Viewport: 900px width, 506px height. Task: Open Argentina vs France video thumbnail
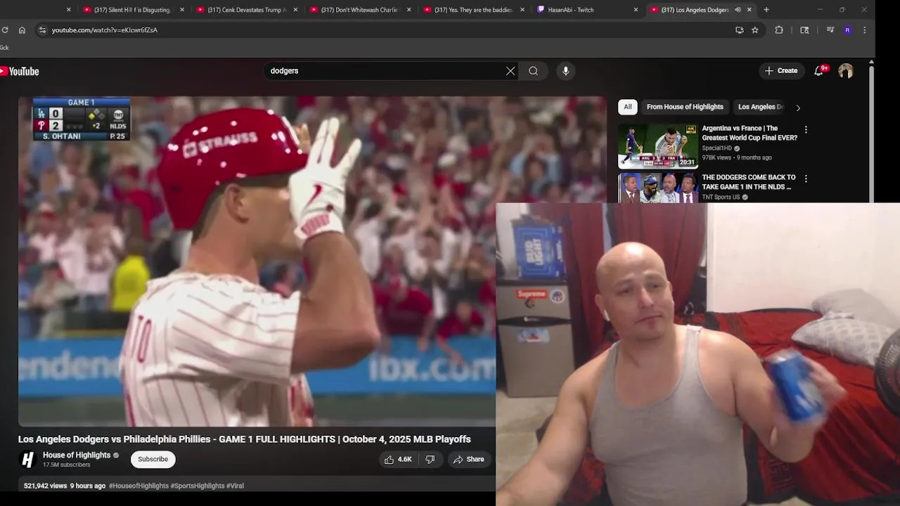click(658, 146)
